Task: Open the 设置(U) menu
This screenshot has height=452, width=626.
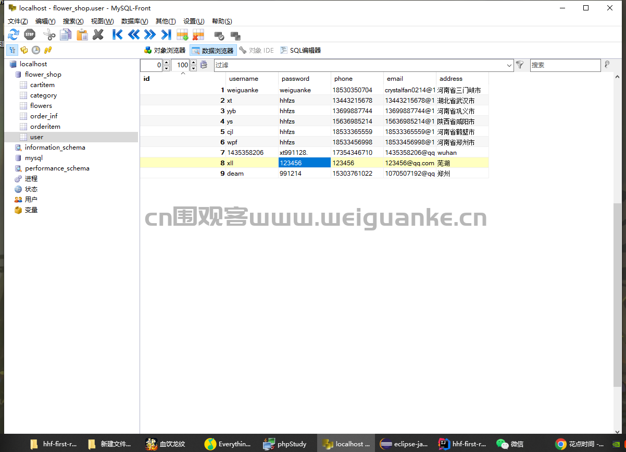Action: click(x=194, y=21)
